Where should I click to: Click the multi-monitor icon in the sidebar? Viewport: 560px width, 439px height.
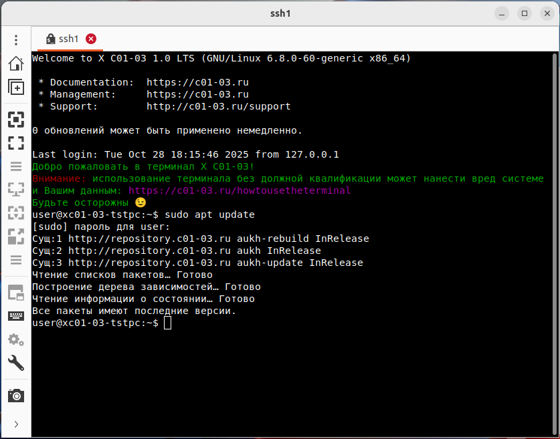tap(15, 190)
